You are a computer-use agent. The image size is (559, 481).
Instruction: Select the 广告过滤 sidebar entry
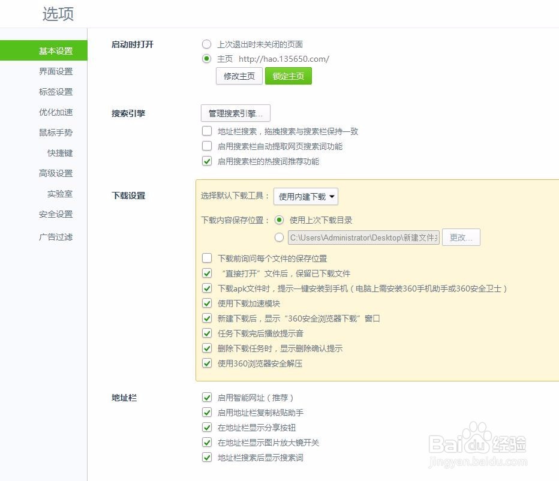click(56, 236)
